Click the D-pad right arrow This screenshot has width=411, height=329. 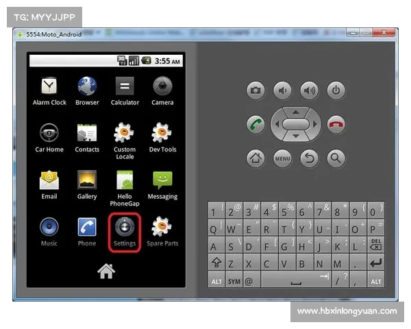[315, 124]
